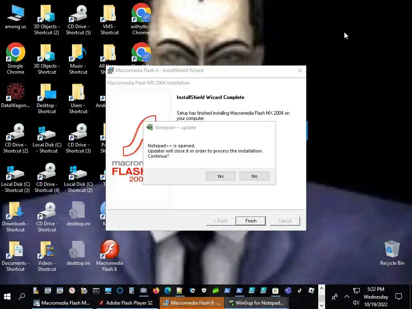Screen dimensions: 412x309
Task: Open the Recycle Bin icon
Action: (x=392, y=253)
